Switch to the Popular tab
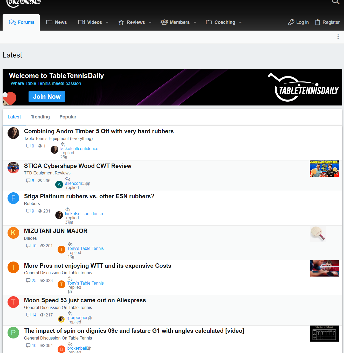 click(x=68, y=117)
